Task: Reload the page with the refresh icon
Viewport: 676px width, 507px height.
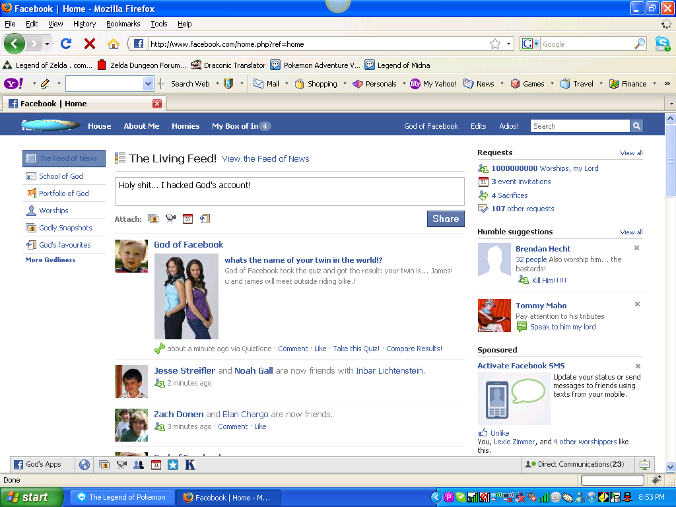Action: 65,44
